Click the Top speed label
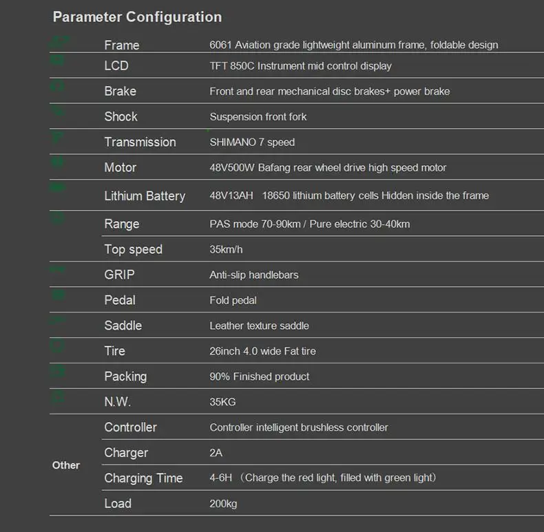544x532 pixels. [x=133, y=250]
